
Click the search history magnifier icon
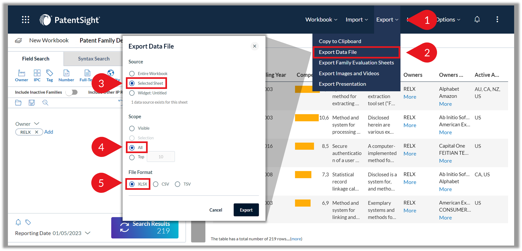pos(45,103)
